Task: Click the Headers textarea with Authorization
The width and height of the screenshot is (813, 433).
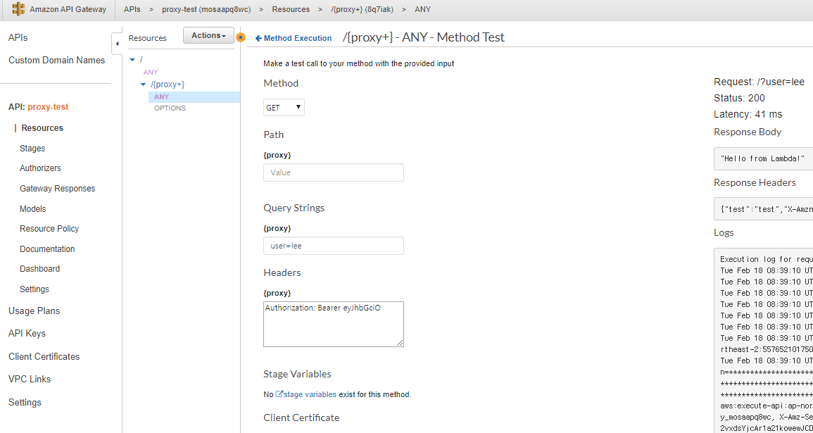Action: point(334,324)
